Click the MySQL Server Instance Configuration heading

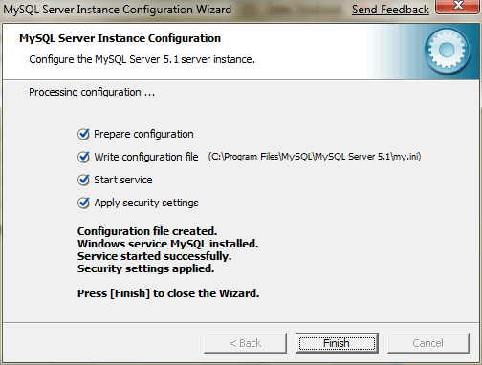[120, 38]
